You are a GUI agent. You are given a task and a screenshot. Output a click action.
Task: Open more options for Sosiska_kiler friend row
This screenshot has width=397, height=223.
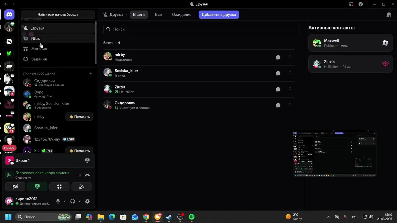[290, 73]
